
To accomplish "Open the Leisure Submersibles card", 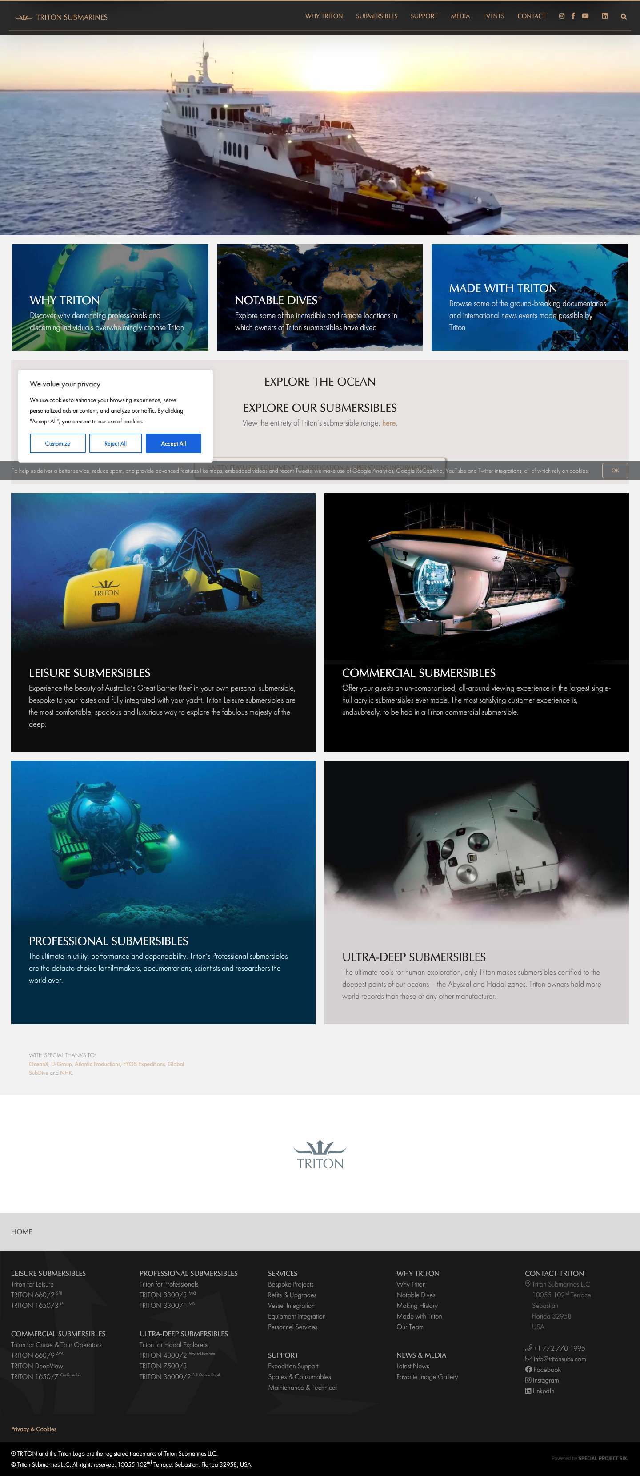I will coord(163,622).
